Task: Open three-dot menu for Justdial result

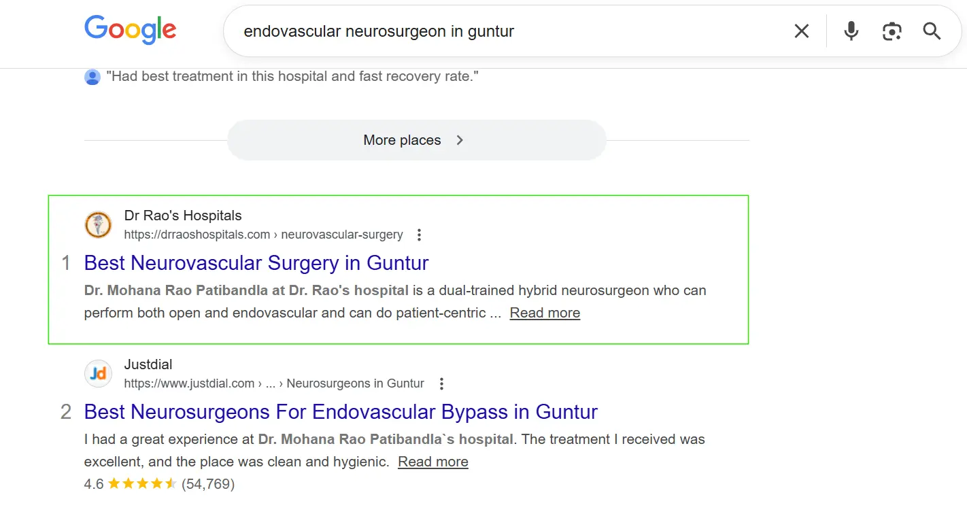Action: 441,384
